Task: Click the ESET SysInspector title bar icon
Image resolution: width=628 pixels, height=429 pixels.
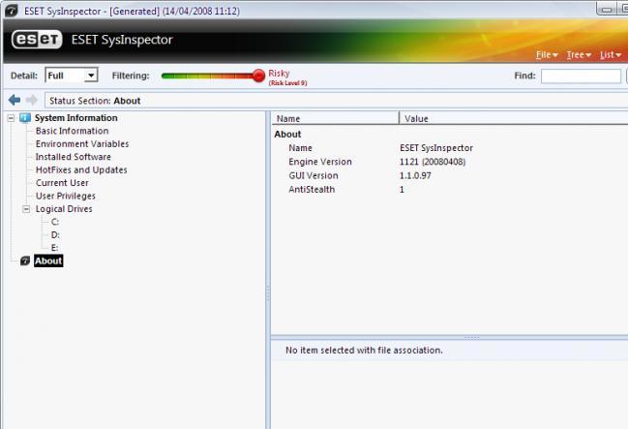Action: pos(9,9)
